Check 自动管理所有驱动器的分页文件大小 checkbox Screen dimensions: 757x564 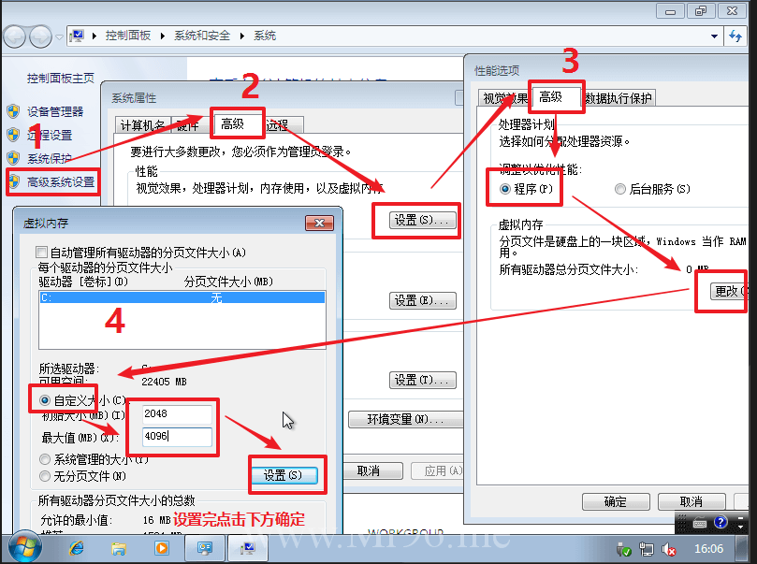[41, 253]
